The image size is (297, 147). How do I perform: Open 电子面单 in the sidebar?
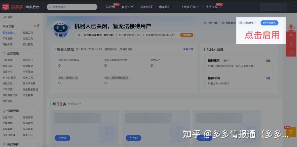[x=28, y=71]
